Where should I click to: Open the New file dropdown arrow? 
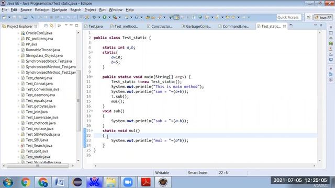tap(9, 17)
